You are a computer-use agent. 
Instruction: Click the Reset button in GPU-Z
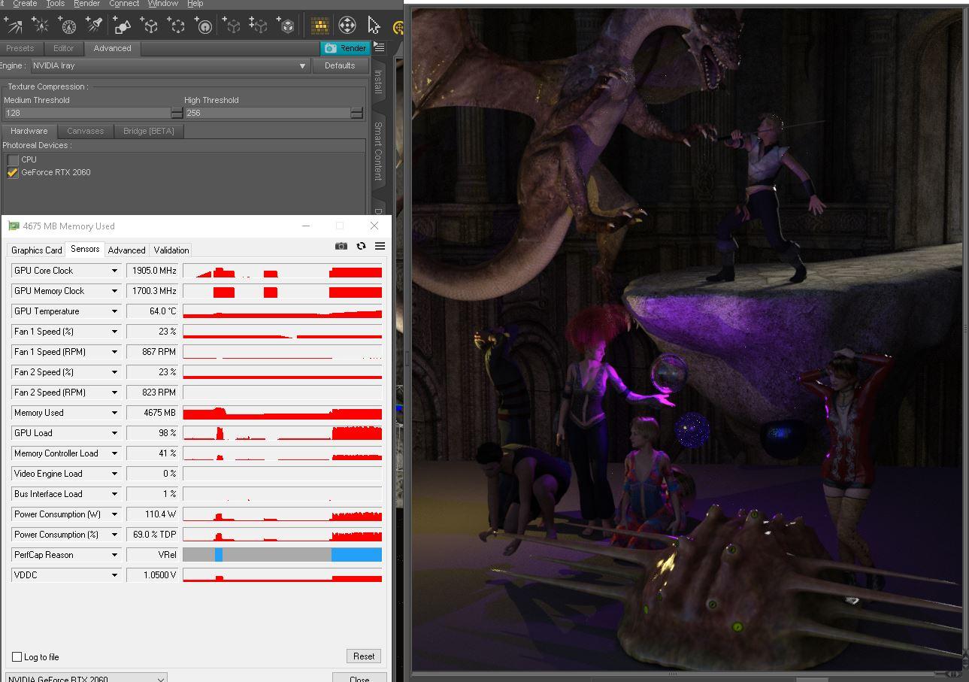pos(364,656)
